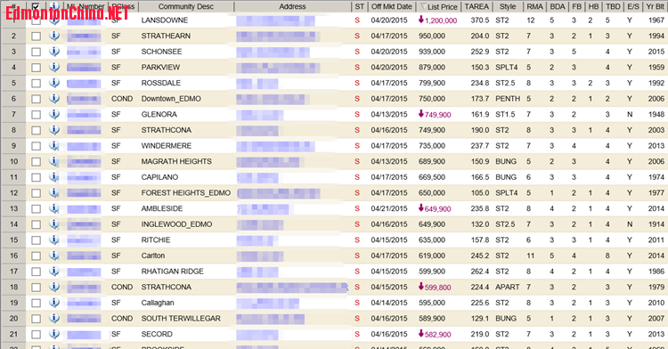Toggle select-all checkbox in header

36,6
